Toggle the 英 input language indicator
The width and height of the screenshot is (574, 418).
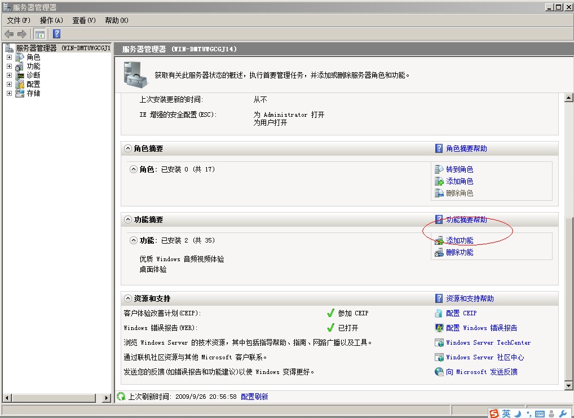(506, 413)
